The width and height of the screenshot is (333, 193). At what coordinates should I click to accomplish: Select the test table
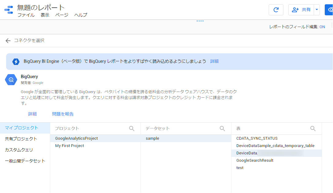pyautogui.click(x=276, y=168)
